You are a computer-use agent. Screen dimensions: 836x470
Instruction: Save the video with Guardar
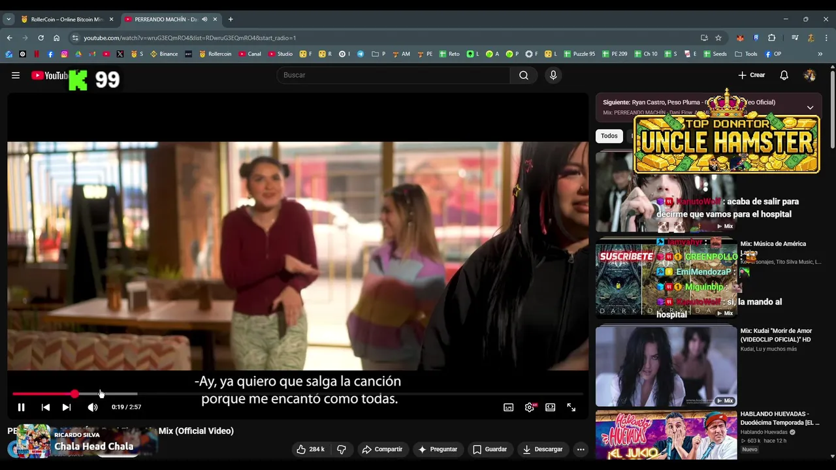tap(490, 449)
